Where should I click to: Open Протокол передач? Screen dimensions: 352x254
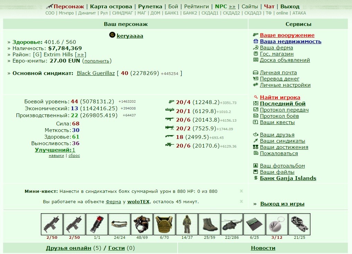pyautogui.click(x=284, y=110)
